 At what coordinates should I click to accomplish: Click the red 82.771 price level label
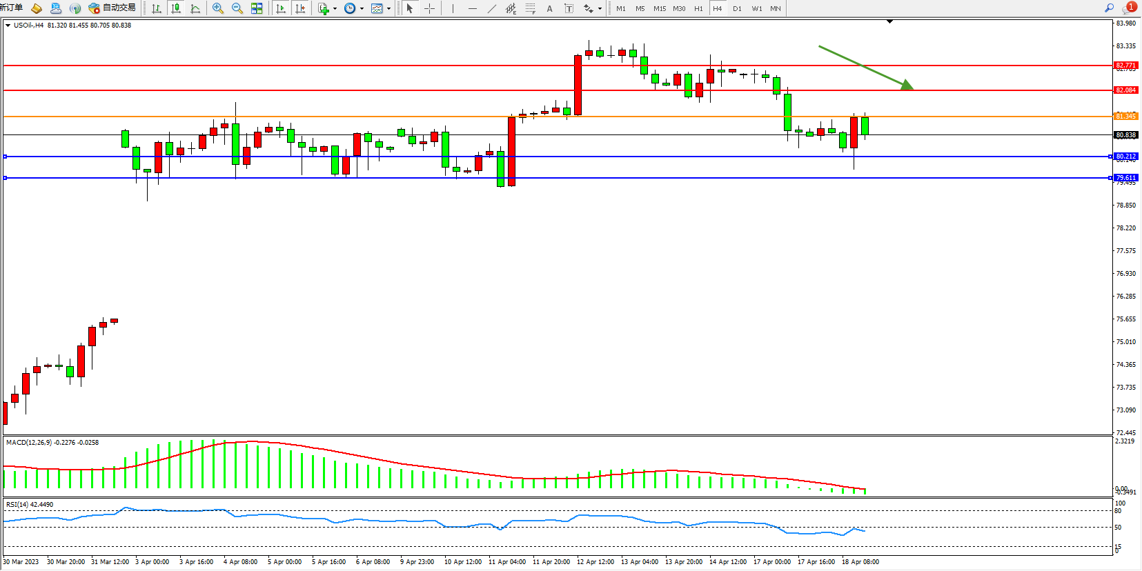click(x=1125, y=66)
